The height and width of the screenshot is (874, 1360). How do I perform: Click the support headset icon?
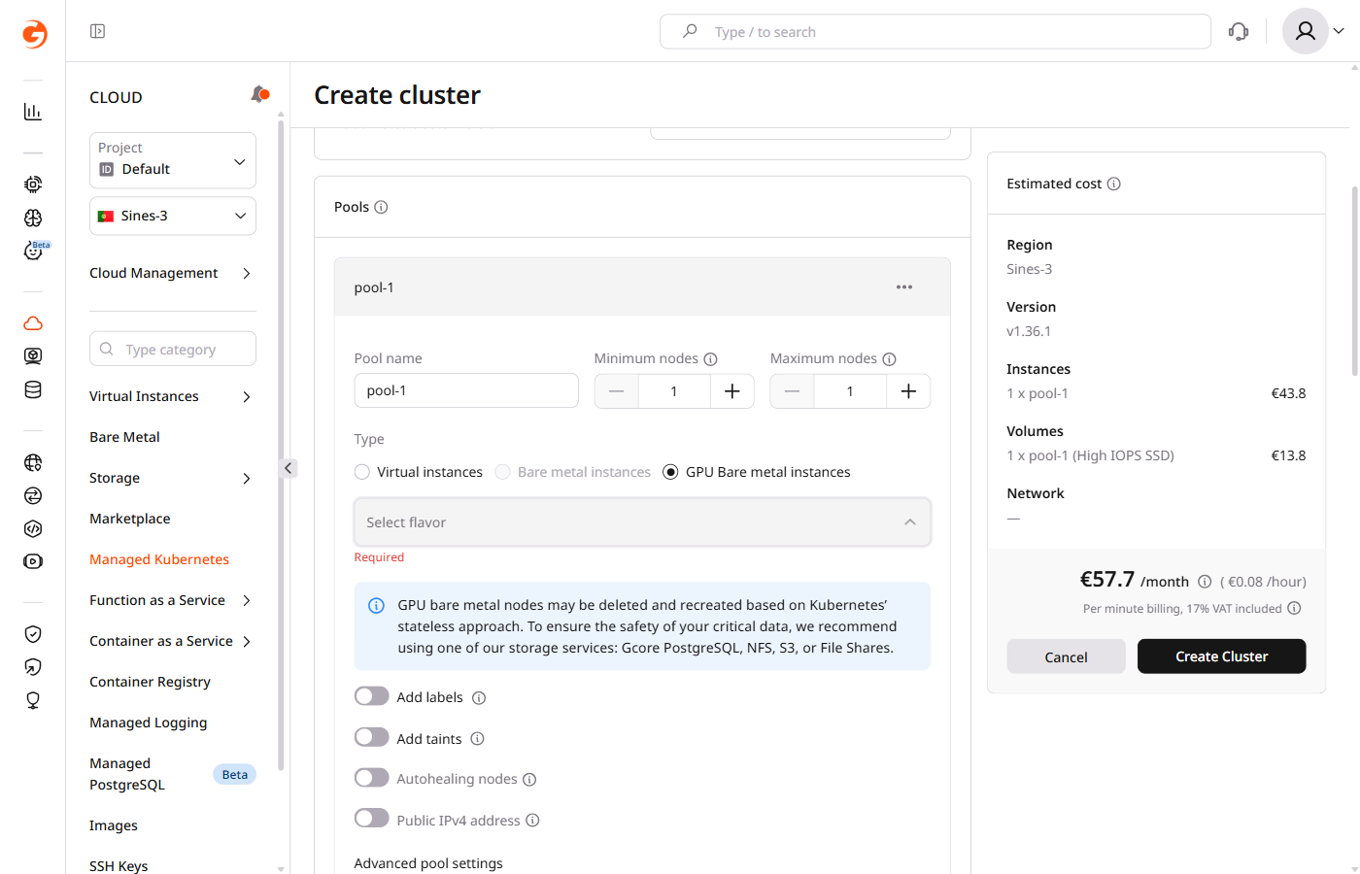1239,31
